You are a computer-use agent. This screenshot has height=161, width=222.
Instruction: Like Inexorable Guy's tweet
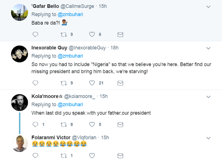92,83
